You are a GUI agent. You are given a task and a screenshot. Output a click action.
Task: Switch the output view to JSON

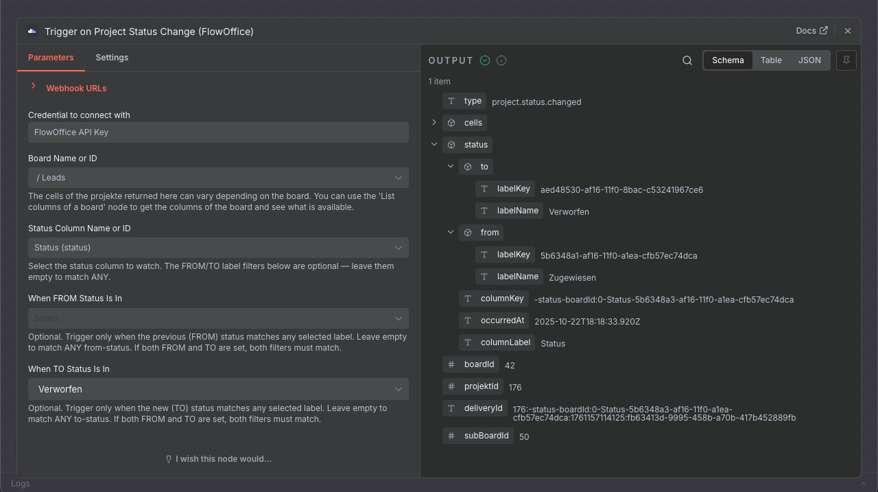click(809, 60)
